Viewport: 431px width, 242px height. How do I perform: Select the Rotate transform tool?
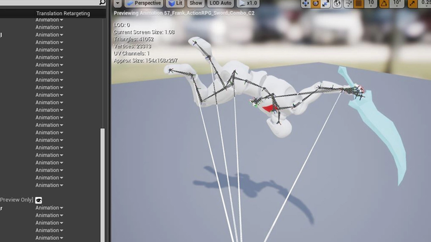click(x=316, y=3)
